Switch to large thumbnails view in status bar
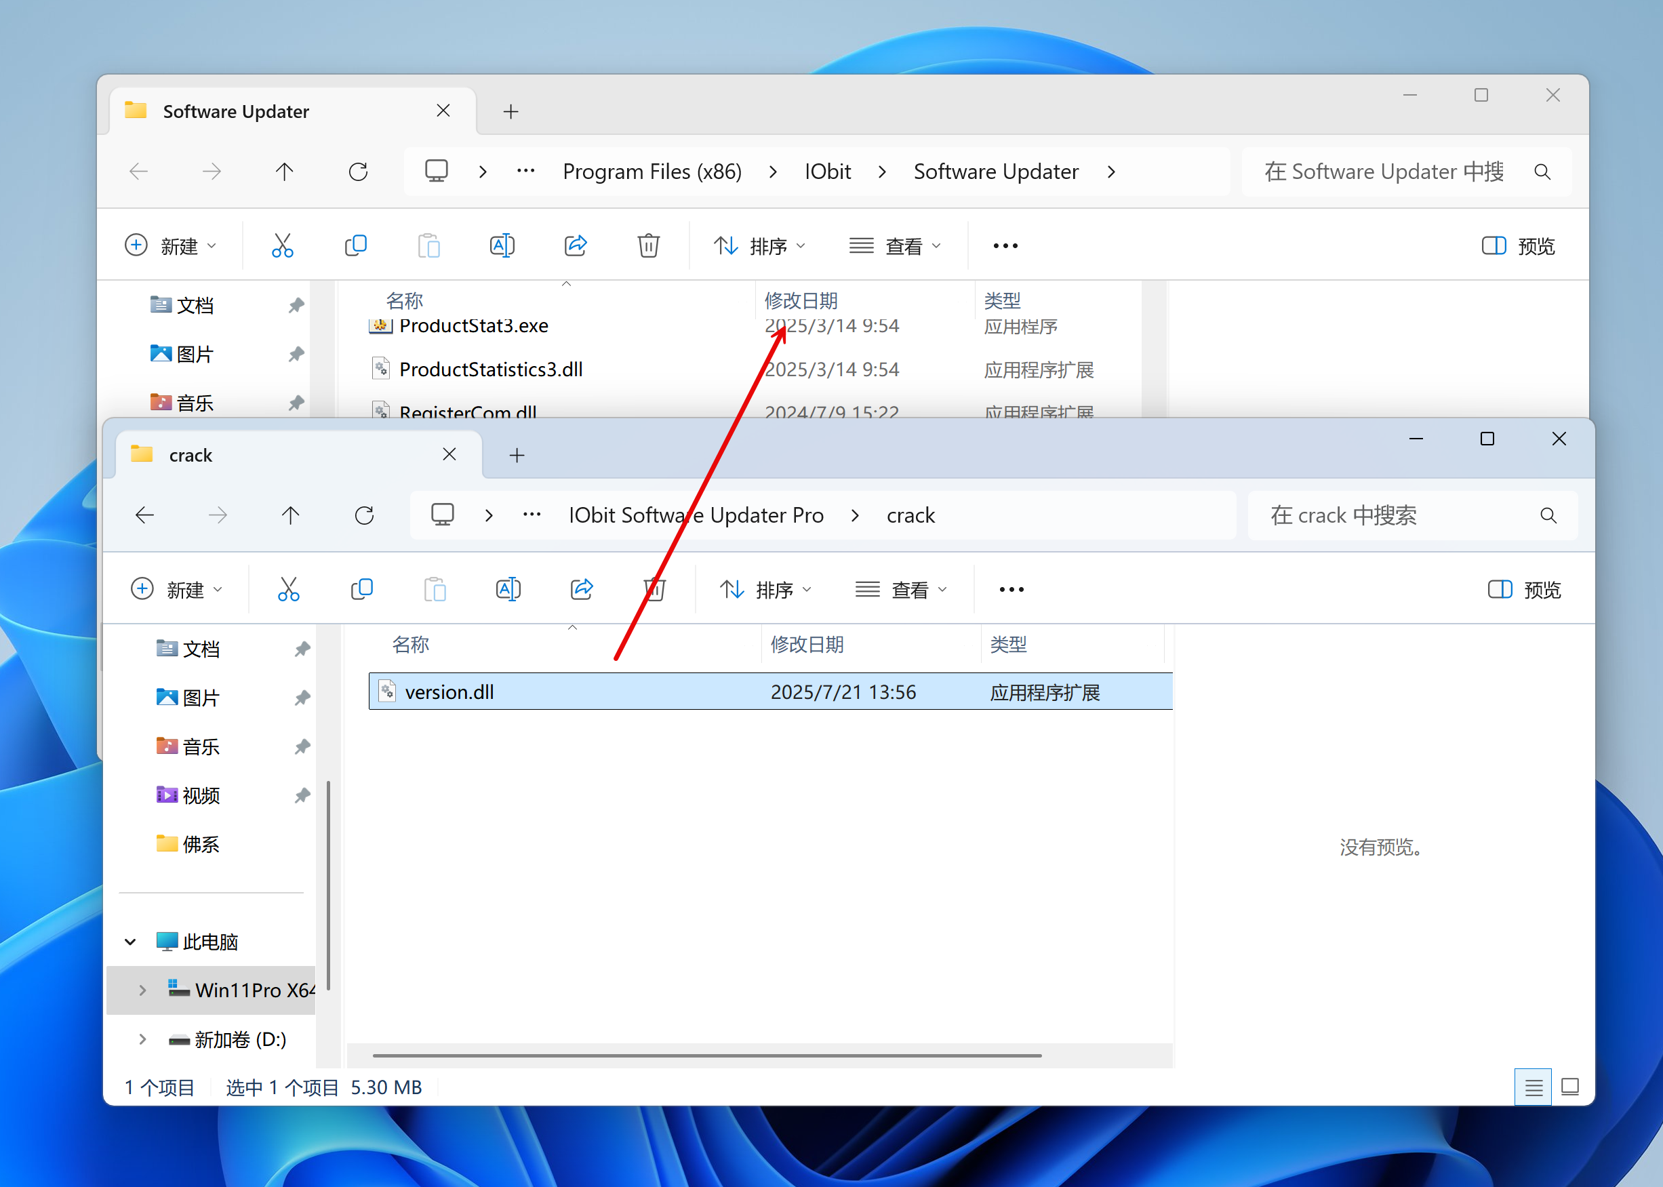The image size is (1663, 1187). [x=1569, y=1087]
